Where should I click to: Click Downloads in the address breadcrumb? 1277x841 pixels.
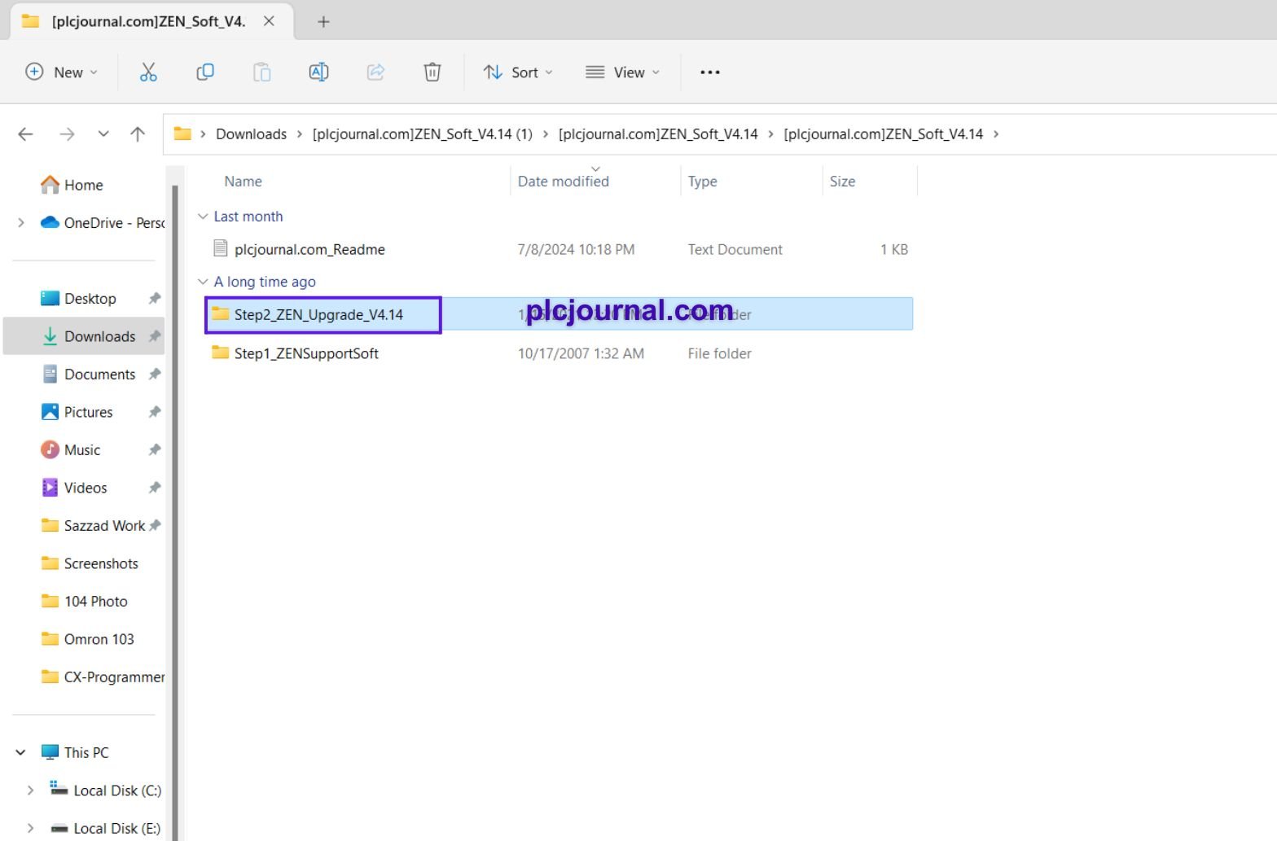tap(251, 134)
